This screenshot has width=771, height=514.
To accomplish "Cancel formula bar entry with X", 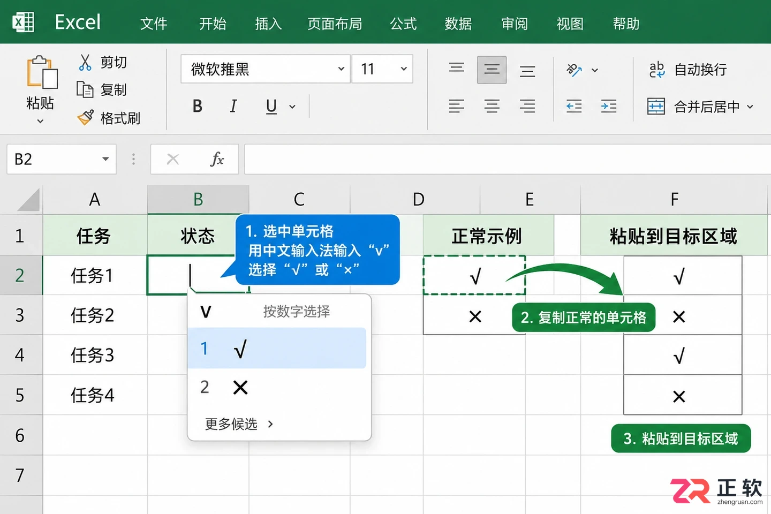I will [173, 159].
